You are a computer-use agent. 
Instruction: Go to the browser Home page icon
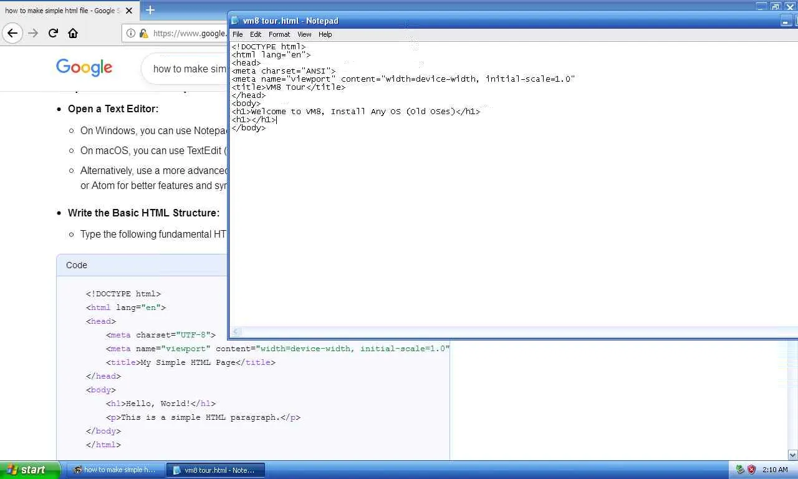(x=73, y=33)
